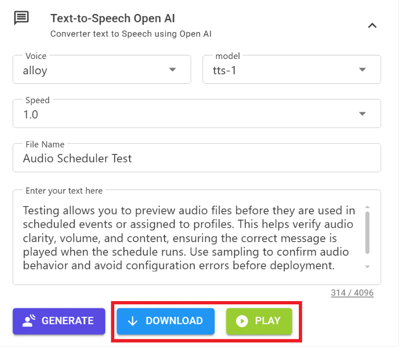Click the message icon beside Text-to-Speech title

[22, 18]
